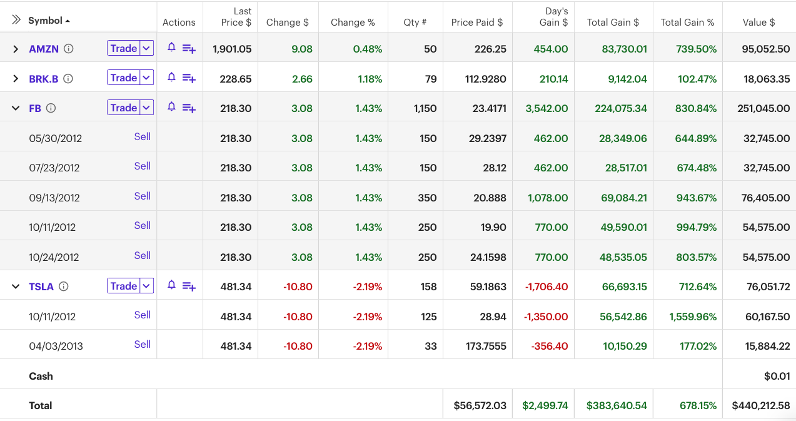This screenshot has height=421, width=796.
Task: Select the total price paid $56,572.03
Action: pyautogui.click(x=480, y=405)
